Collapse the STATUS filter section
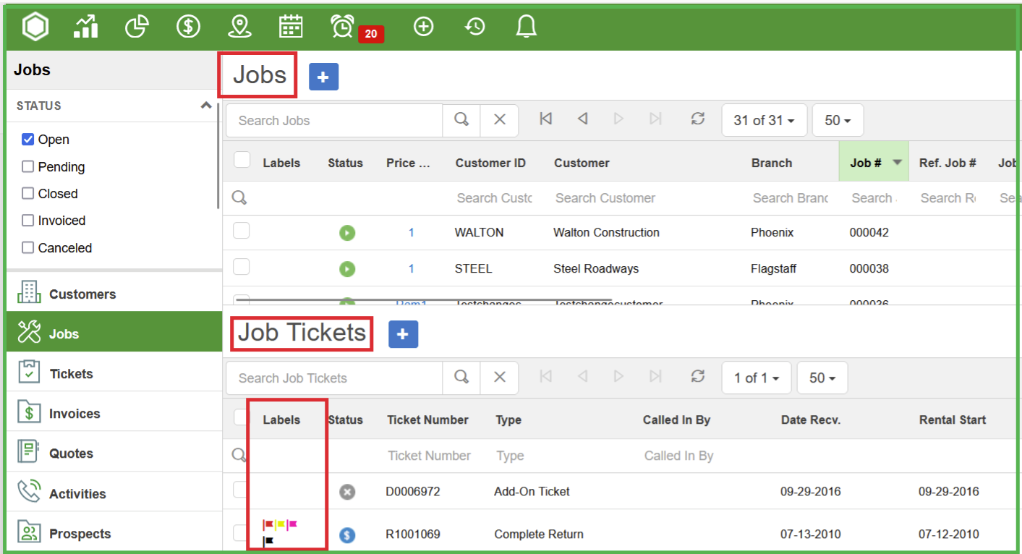 [x=206, y=106]
